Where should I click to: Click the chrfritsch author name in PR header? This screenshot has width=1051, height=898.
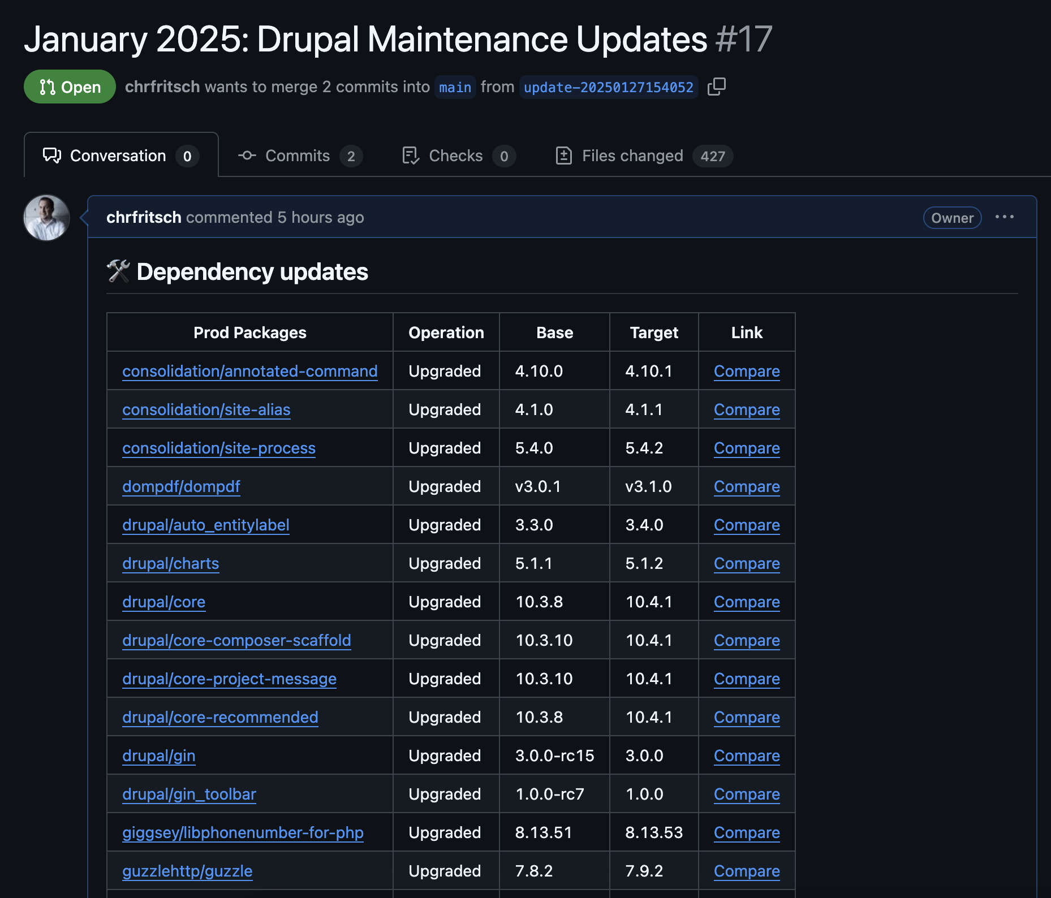(162, 87)
